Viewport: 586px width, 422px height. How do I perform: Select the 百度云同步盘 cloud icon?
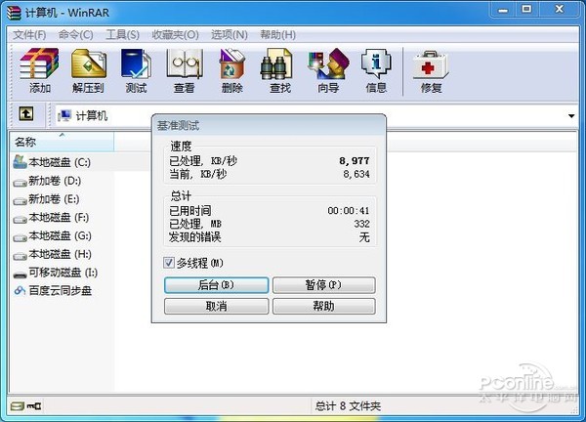[x=20, y=290]
